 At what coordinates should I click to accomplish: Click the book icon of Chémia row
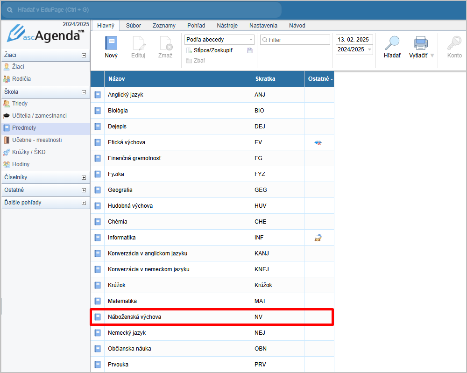click(98, 222)
